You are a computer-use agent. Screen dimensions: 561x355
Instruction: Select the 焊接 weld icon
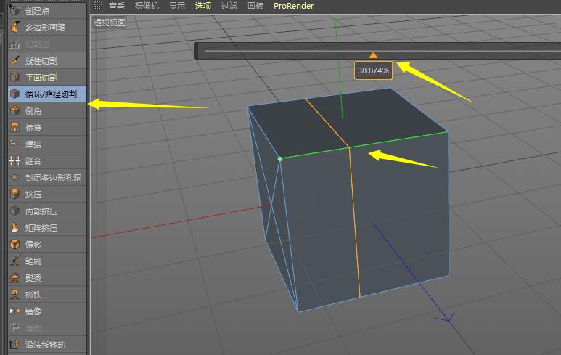(x=15, y=144)
